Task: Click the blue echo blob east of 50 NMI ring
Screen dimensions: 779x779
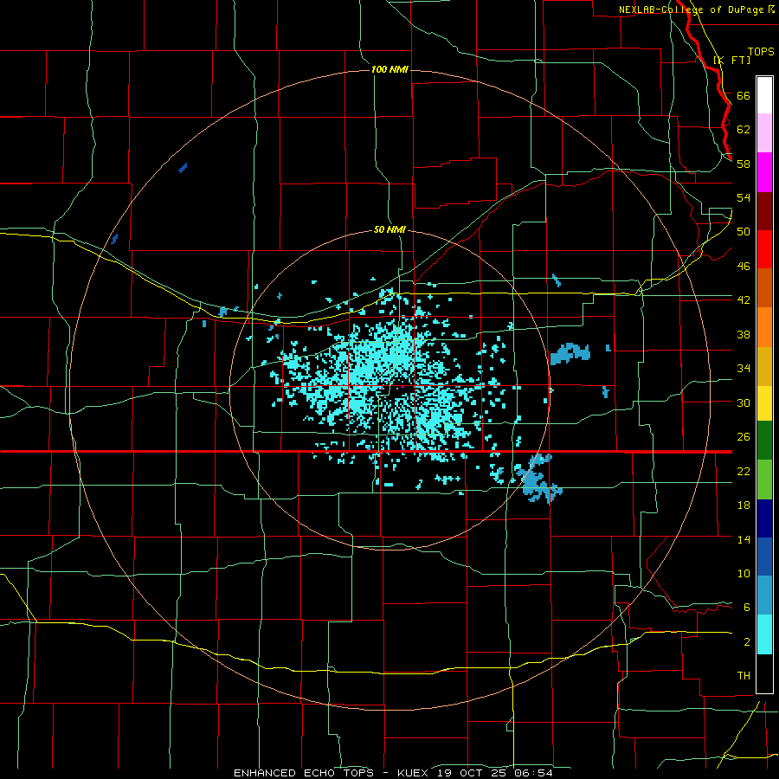Action: (x=570, y=353)
